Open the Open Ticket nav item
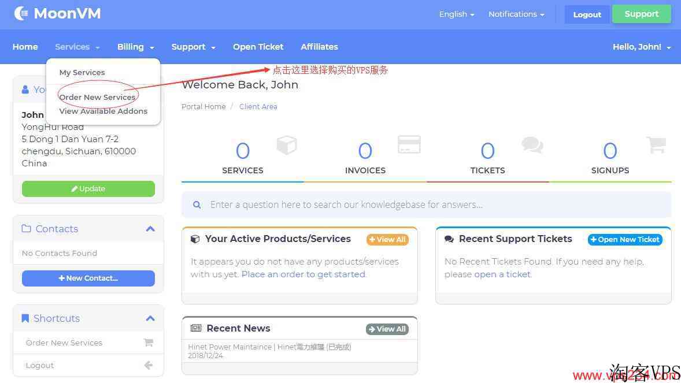This screenshot has width=681, height=383. 258,47
